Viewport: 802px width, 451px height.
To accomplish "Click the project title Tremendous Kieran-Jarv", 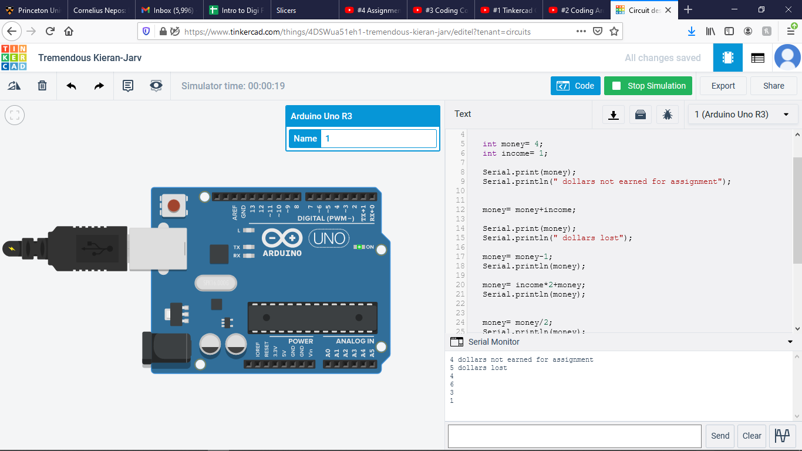I will coord(90,58).
